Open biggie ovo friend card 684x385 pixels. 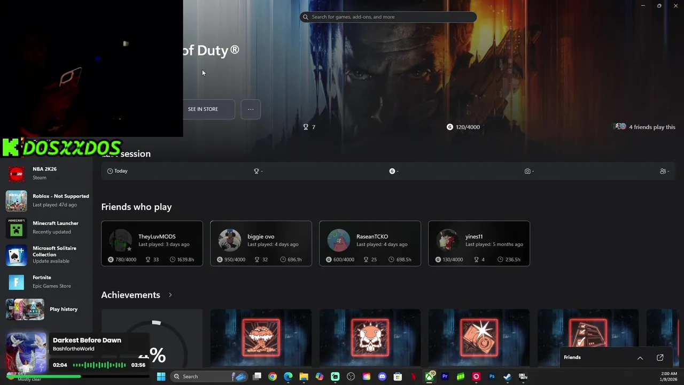pyautogui.click(x=261, y=243)
